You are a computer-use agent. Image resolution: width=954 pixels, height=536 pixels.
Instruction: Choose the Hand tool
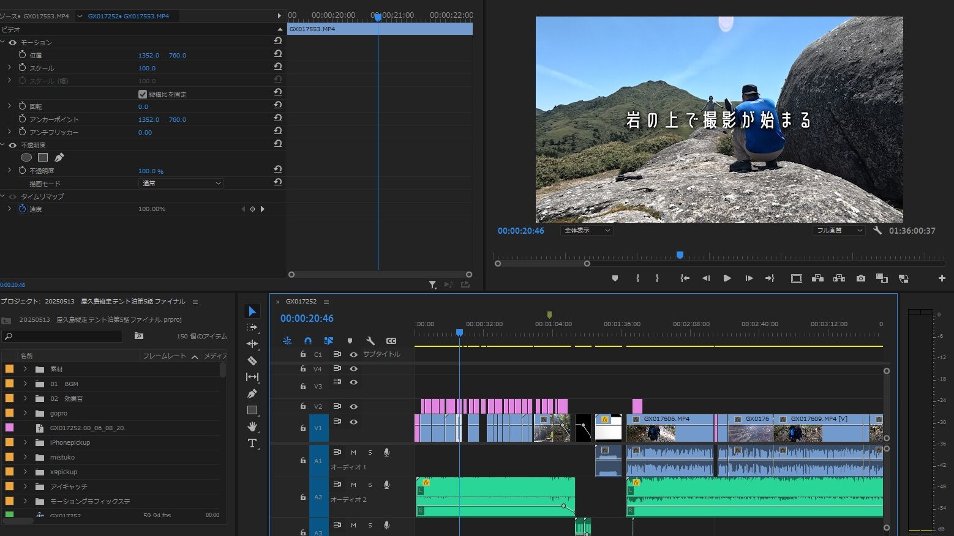[252, 426]
